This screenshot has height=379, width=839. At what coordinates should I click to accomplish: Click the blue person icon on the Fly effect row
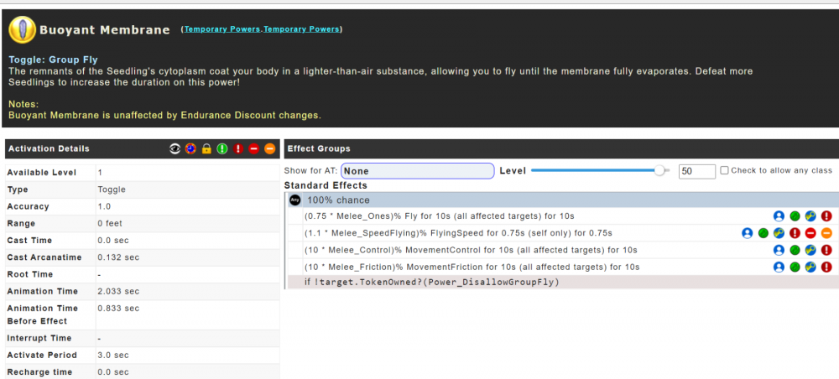(x=779, y=216)
